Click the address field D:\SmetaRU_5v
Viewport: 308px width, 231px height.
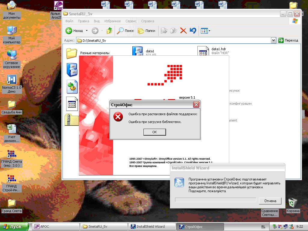point(174,41)
